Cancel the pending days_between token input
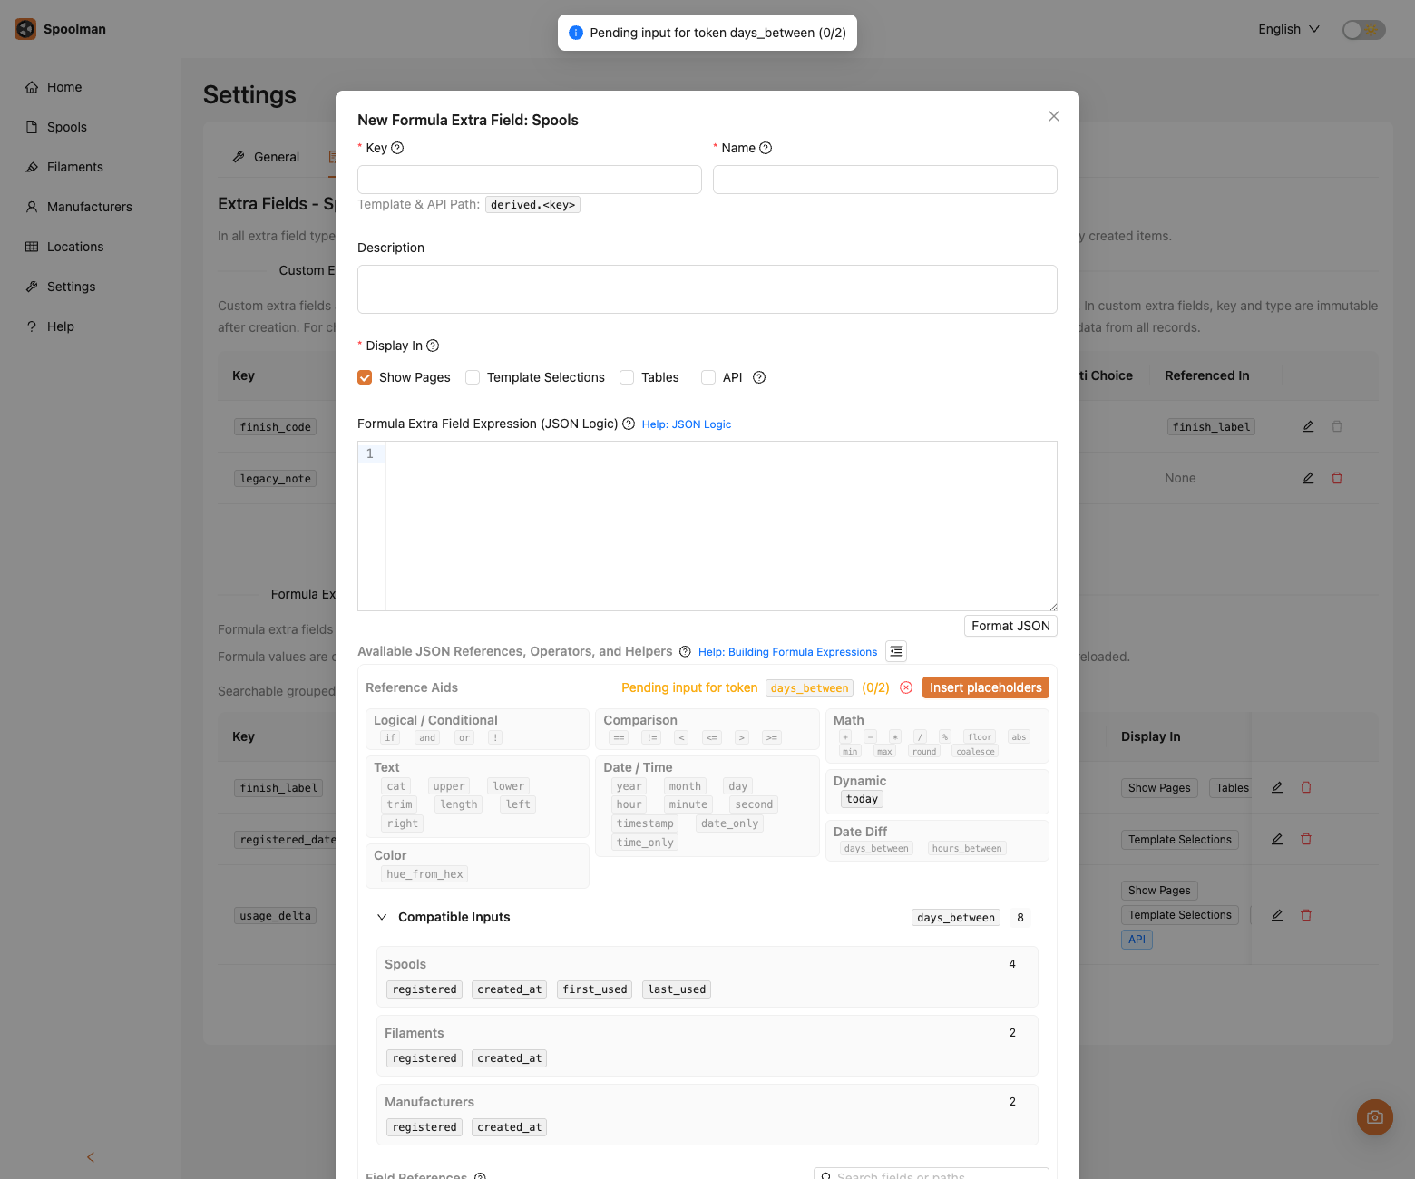1415x1179 pixels. [x=906, y=687]
